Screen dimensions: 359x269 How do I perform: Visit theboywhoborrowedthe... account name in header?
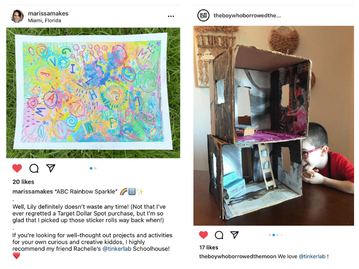point(247,16)
